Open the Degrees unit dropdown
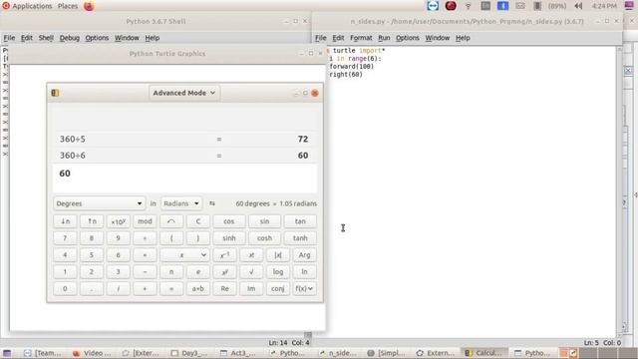Screen dimensions: 638x359 click(x=99, y=203)
